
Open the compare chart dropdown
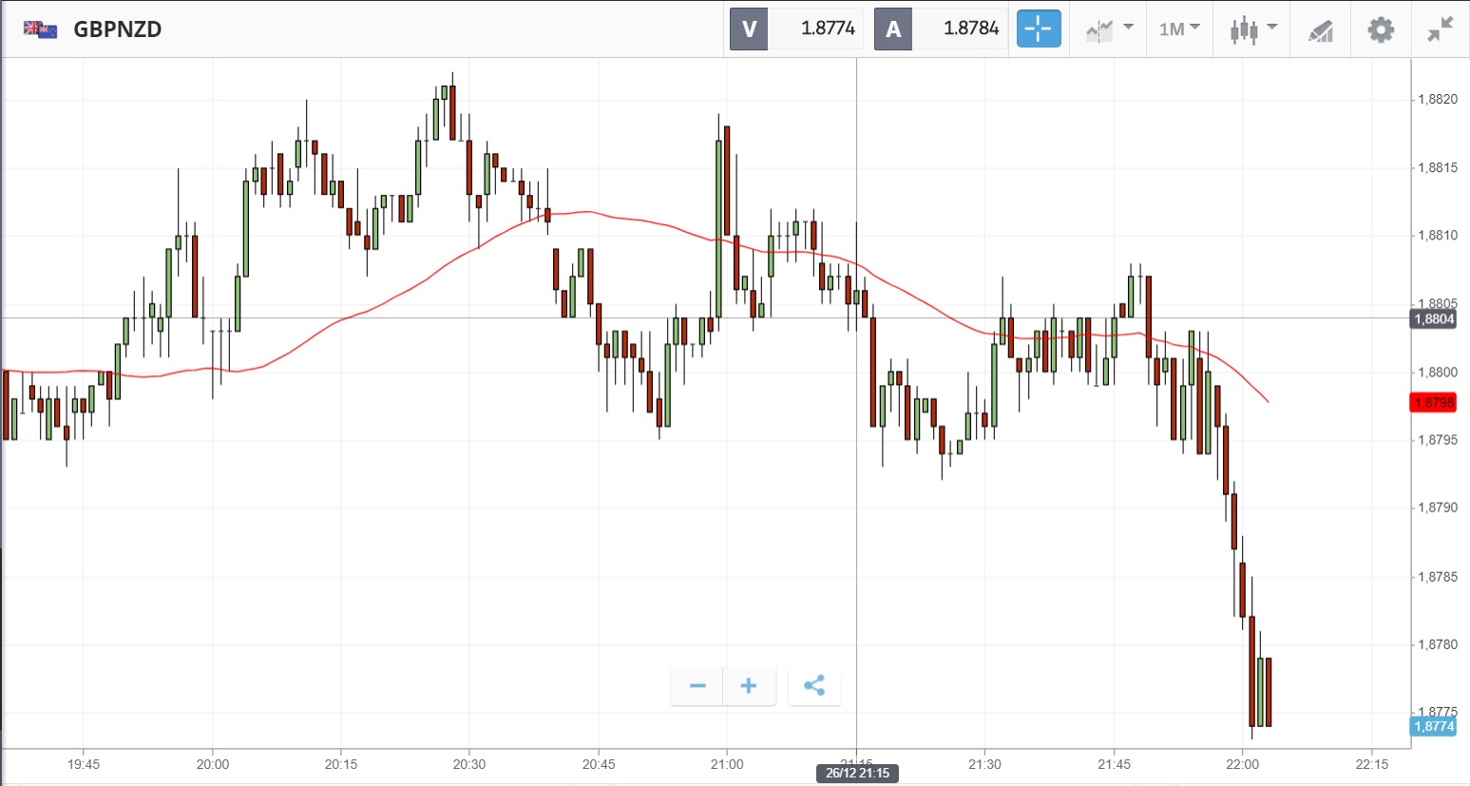click(1108, 29)
